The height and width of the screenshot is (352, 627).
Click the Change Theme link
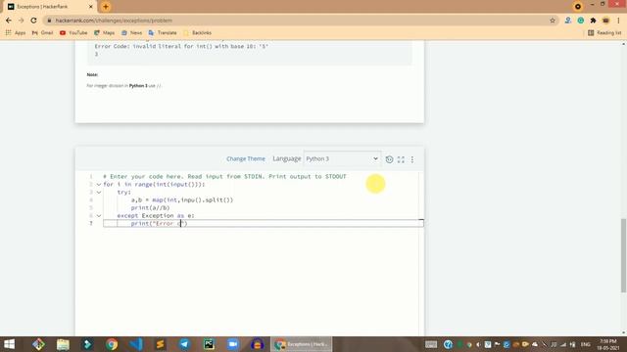pos(246,158)
